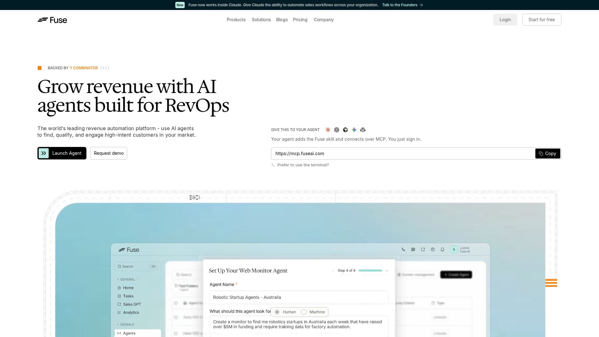Open the Blogs nav item

point(282,20)
